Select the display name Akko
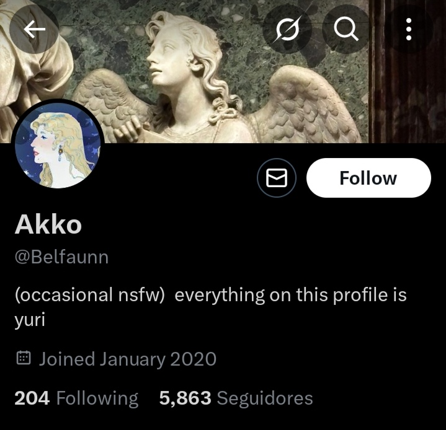The width and height of the screenshot is (446, 430). click(48, 224)
